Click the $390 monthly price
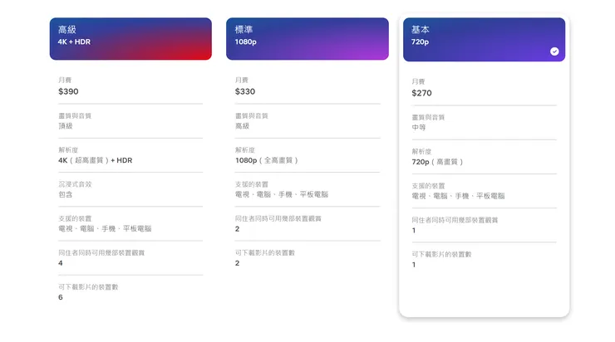Viewport: 615px width, 342px height. [69, 91]
